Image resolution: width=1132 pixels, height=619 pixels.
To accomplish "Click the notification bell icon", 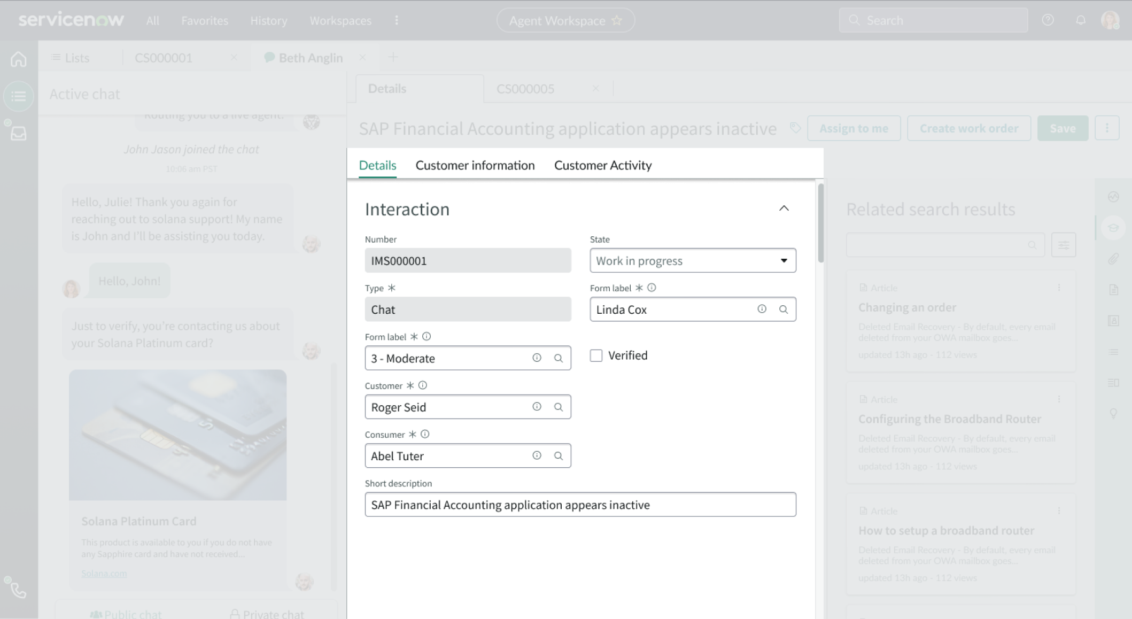I will pos(1080,20).
